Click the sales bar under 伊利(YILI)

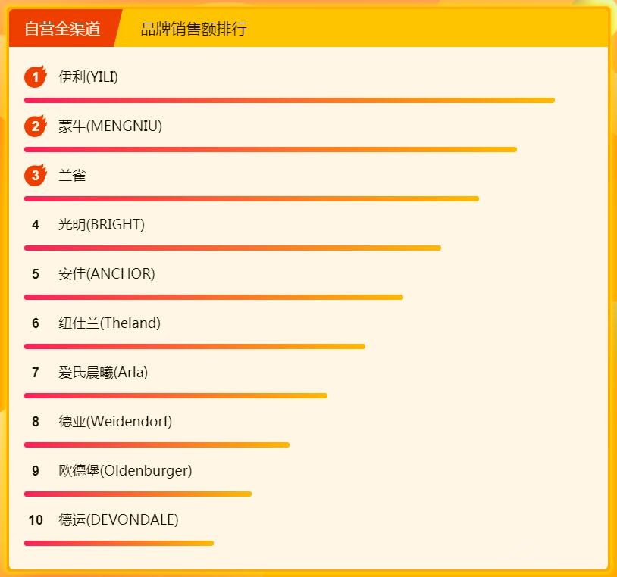point(289,100)
